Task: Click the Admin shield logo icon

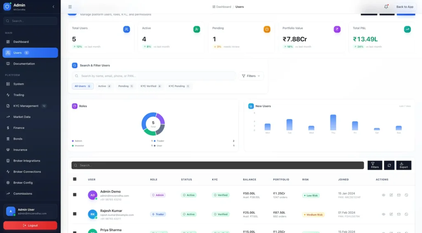Action: click(x=7, y=7)
